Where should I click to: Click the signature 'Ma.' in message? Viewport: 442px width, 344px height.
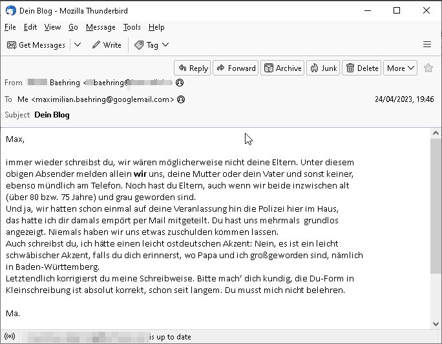click(x=13, y=313)
